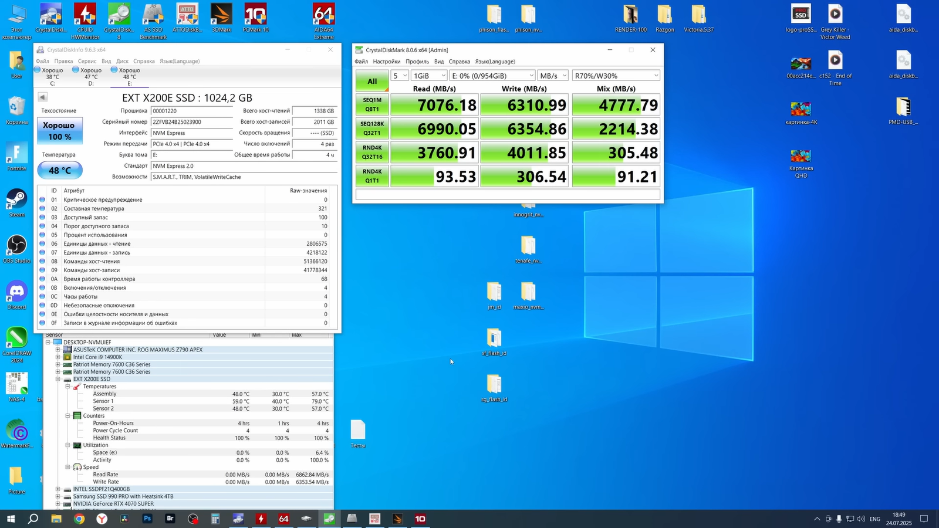This screenshot has width=939, height=528.
Task: Click the Photoshop icon in the taskbar
Action: tap(147, 519)
